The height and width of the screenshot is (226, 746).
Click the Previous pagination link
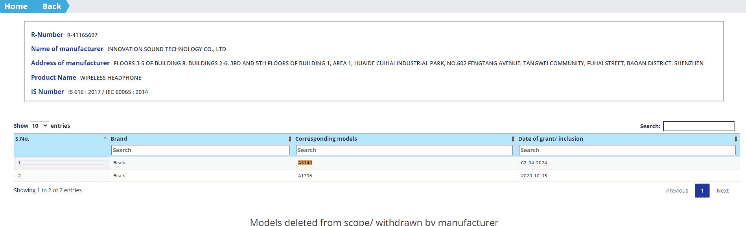pyautogui.click(x=677, y=191)
